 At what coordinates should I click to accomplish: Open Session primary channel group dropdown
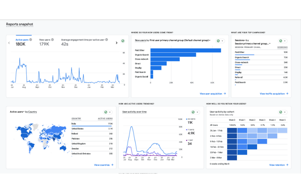click(x=270, y=44)
